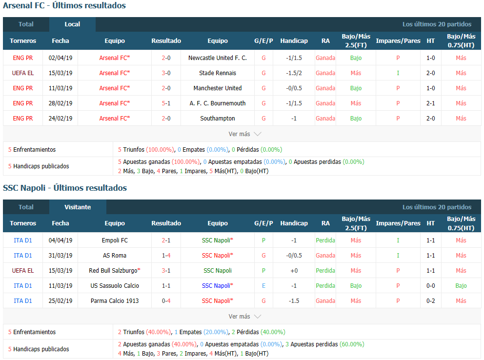
Task: Open ITA D1 league on Empoli FC row
Action: point(23,240)
